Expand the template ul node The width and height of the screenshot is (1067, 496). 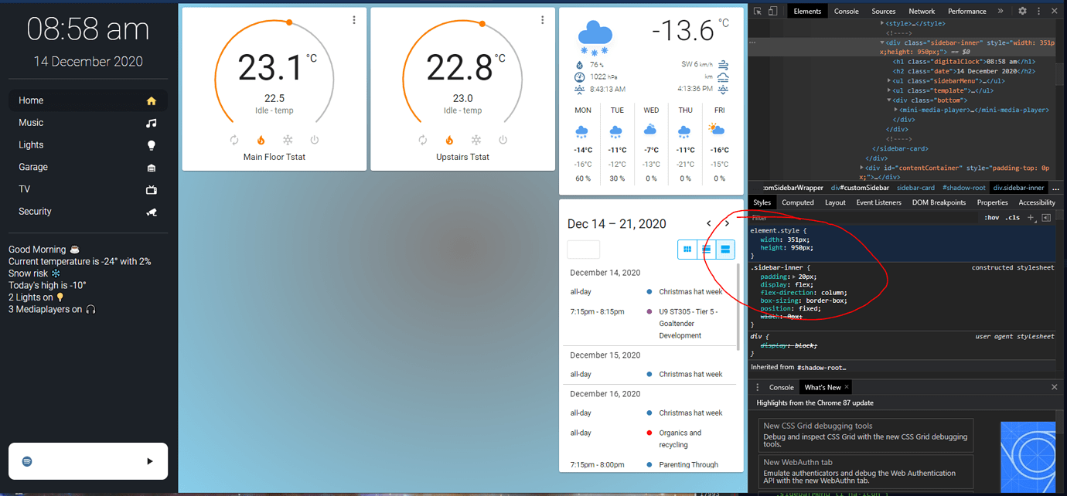click(x=889, y=90)
